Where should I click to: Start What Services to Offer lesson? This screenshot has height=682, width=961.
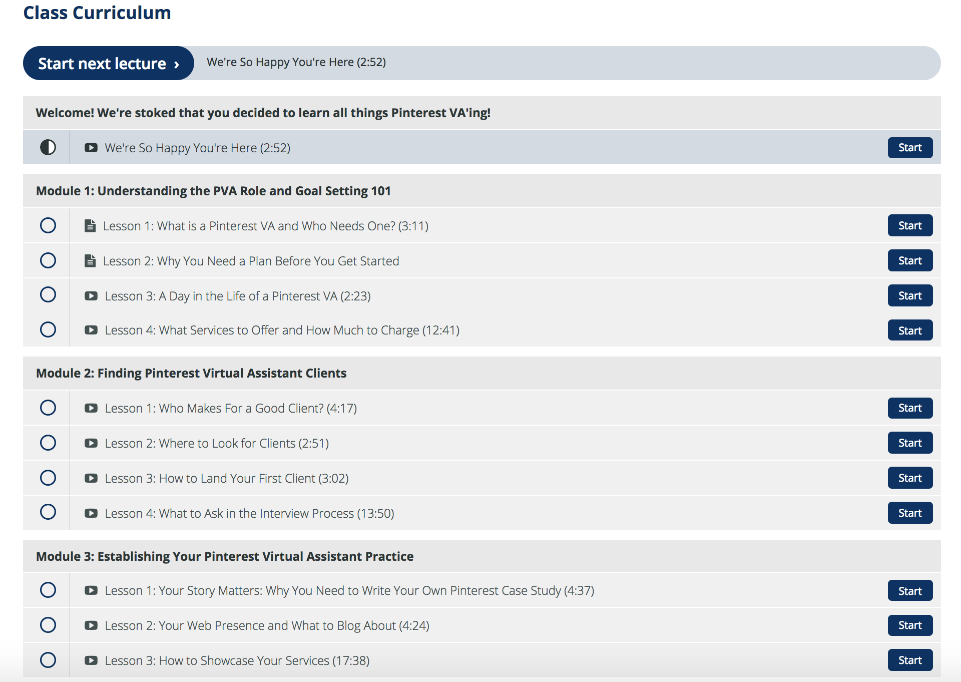click(x=910, y=330)
